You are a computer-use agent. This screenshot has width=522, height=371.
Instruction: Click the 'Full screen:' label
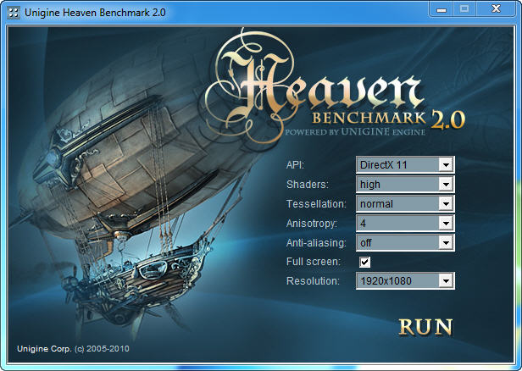point(314,262)
